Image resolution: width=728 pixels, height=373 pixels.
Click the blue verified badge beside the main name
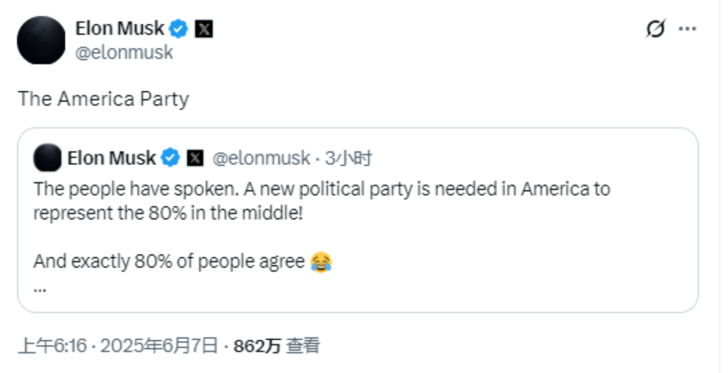(179, 29)
